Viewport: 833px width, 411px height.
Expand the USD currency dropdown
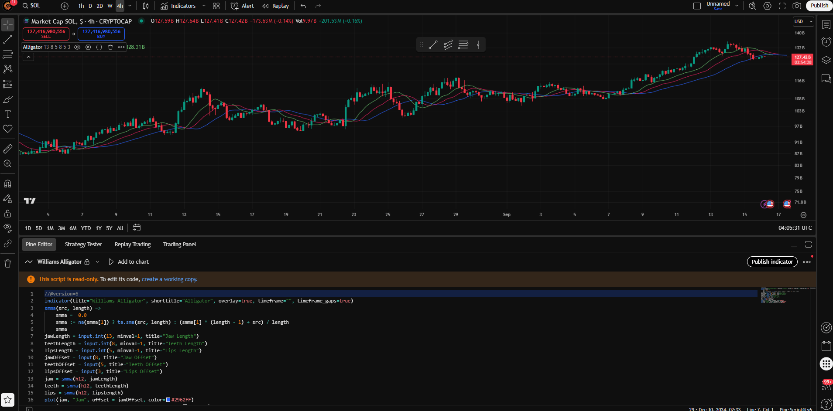click(x=803, y=21)
